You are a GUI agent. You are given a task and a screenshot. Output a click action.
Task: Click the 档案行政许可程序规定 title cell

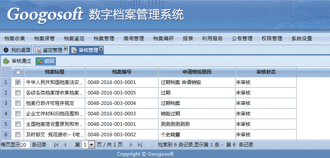pos(55,103)
